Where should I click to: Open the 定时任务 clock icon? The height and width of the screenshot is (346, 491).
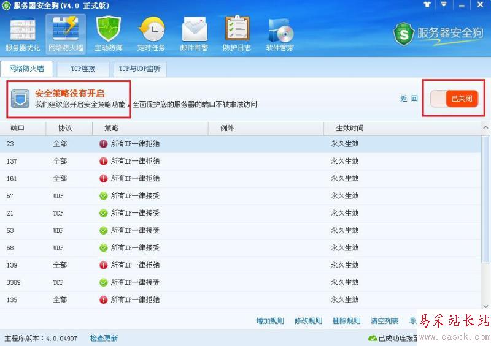151,34
